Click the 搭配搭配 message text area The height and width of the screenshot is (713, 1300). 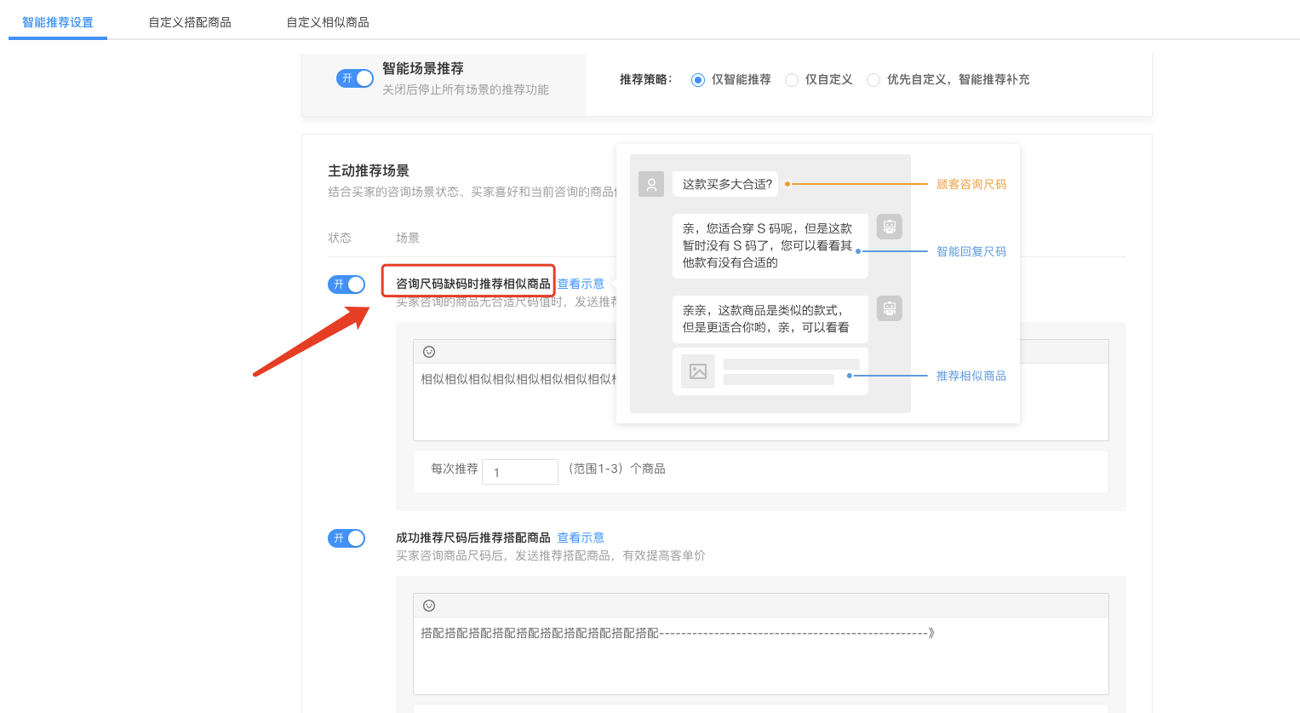pos(761,655)
